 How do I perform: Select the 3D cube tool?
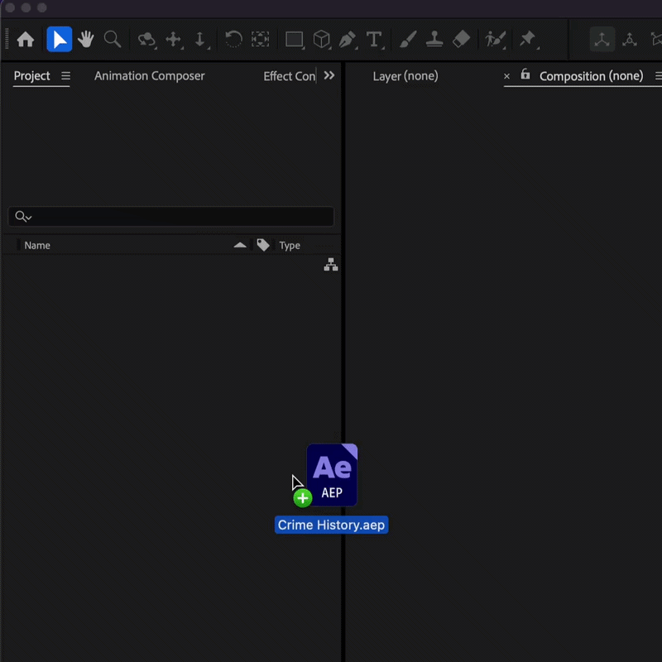[322, 40]
